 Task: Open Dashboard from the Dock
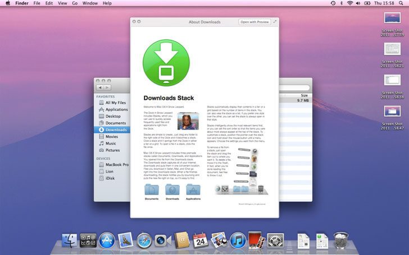tap(88, 240)
